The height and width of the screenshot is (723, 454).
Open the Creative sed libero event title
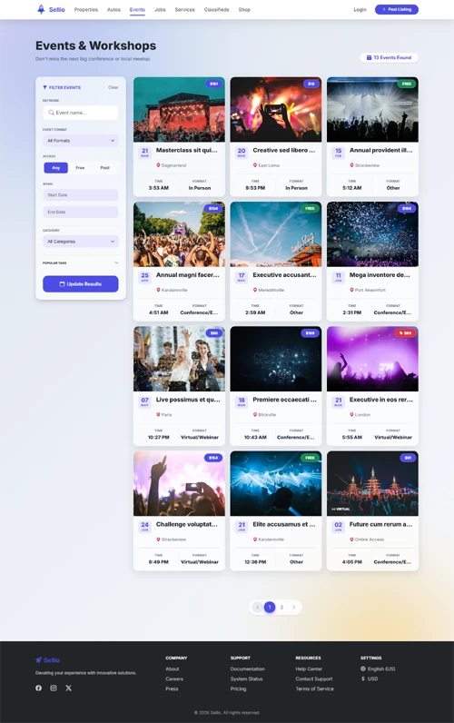[x=284, y=150]
